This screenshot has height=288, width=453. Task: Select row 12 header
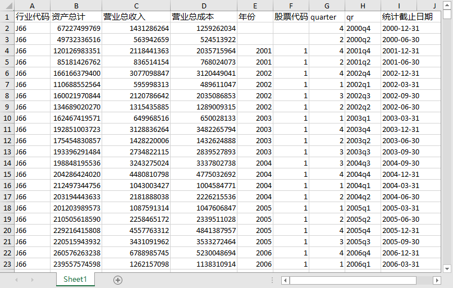tap(7, 141)
